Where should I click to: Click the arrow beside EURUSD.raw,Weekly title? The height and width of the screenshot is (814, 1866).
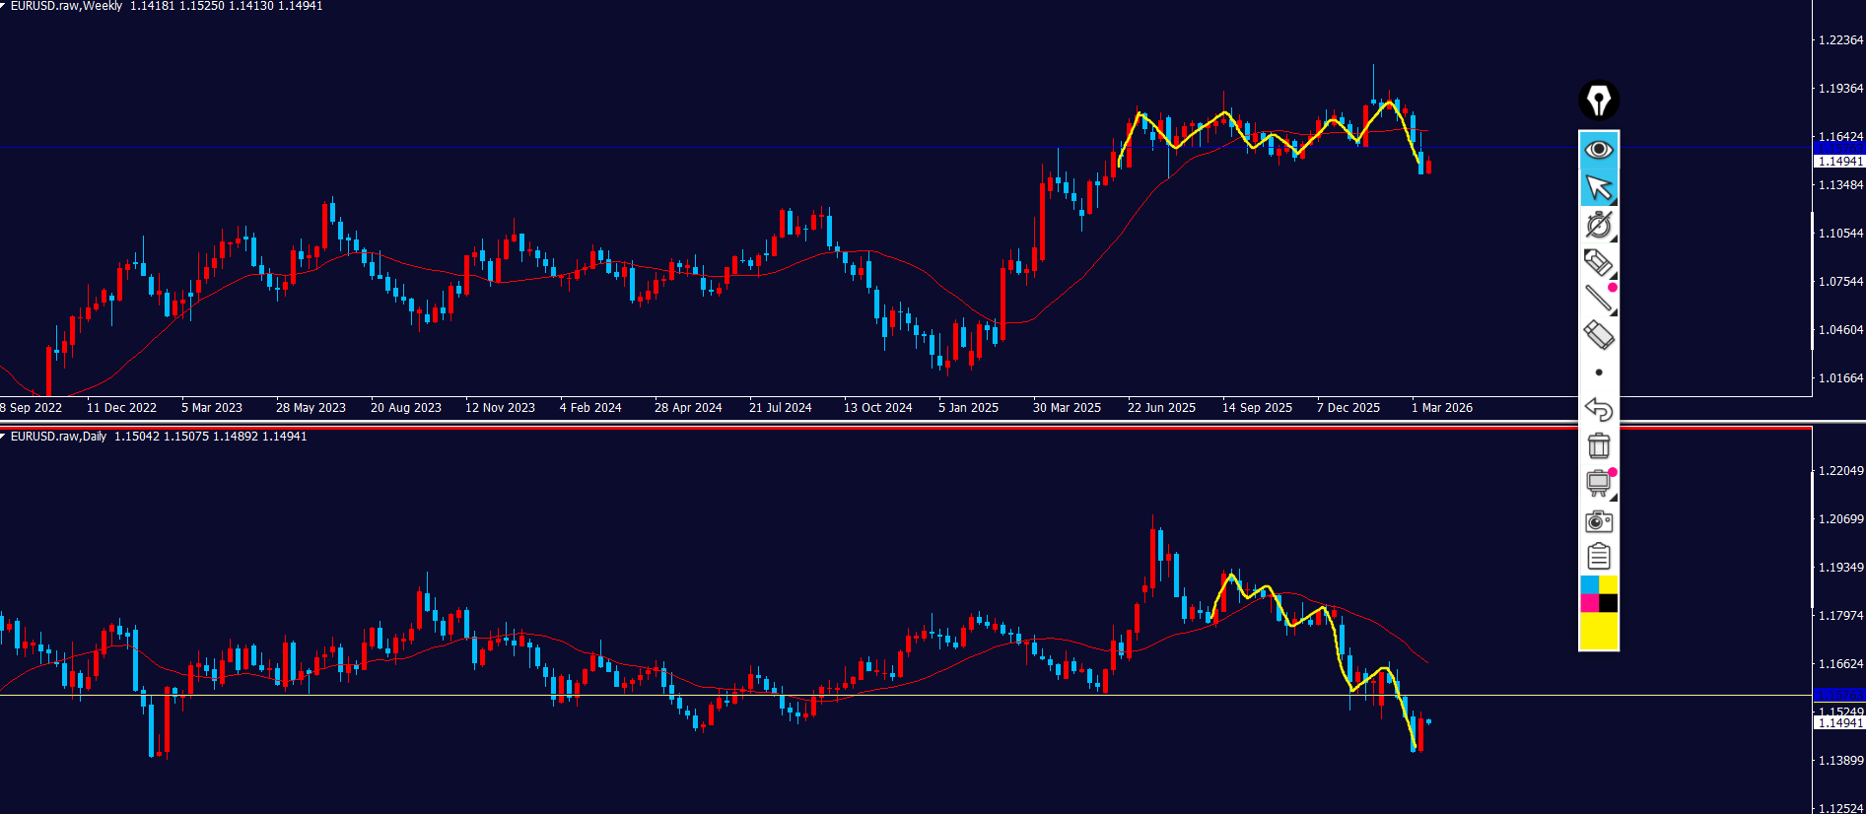[4, 6]
